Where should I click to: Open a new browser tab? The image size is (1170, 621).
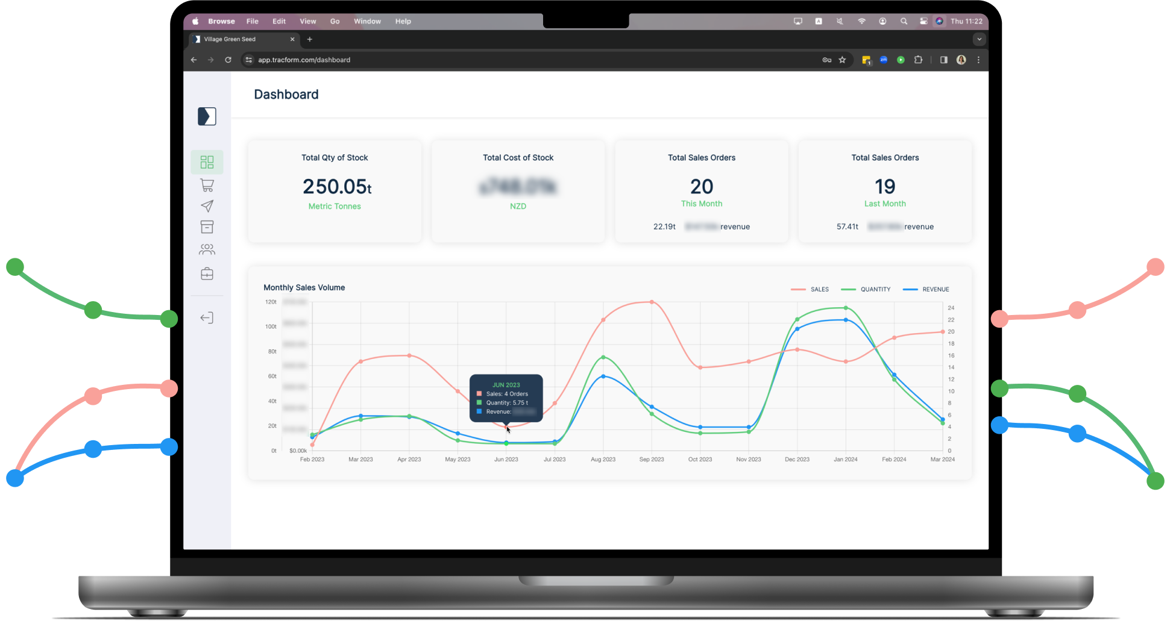tap(309, 39)
